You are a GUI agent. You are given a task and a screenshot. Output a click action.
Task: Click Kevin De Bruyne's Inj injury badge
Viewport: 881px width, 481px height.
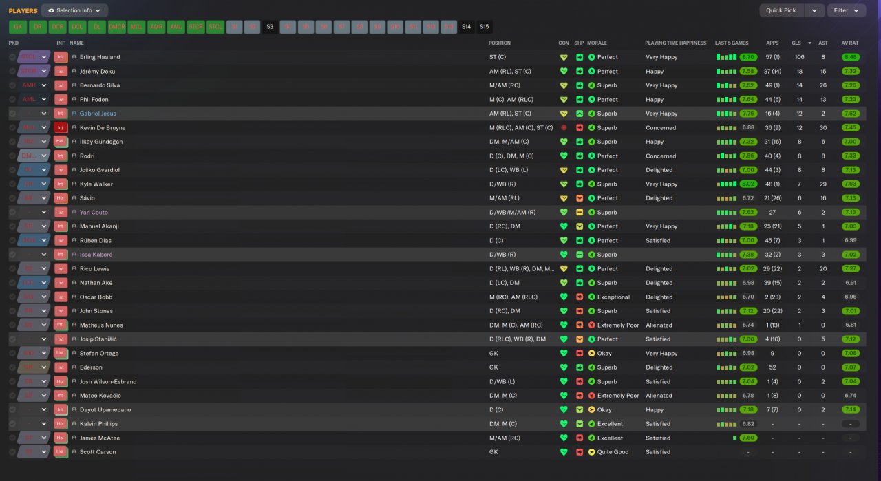pos(61,127)
